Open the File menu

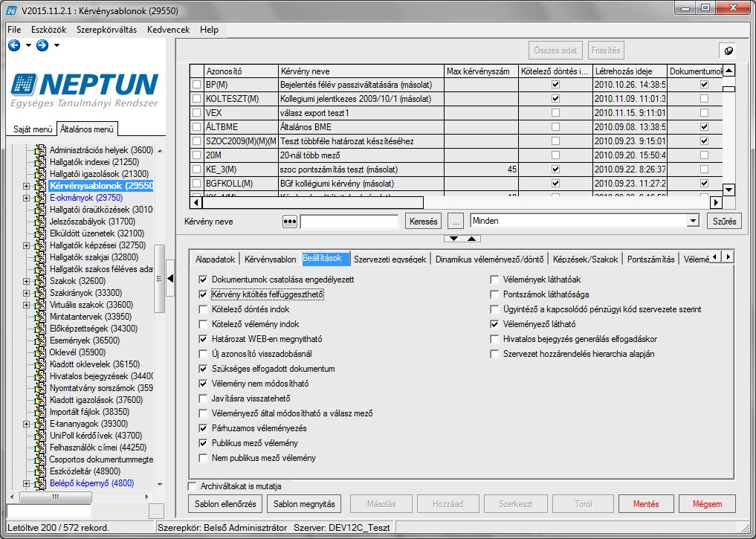point(14,30)
